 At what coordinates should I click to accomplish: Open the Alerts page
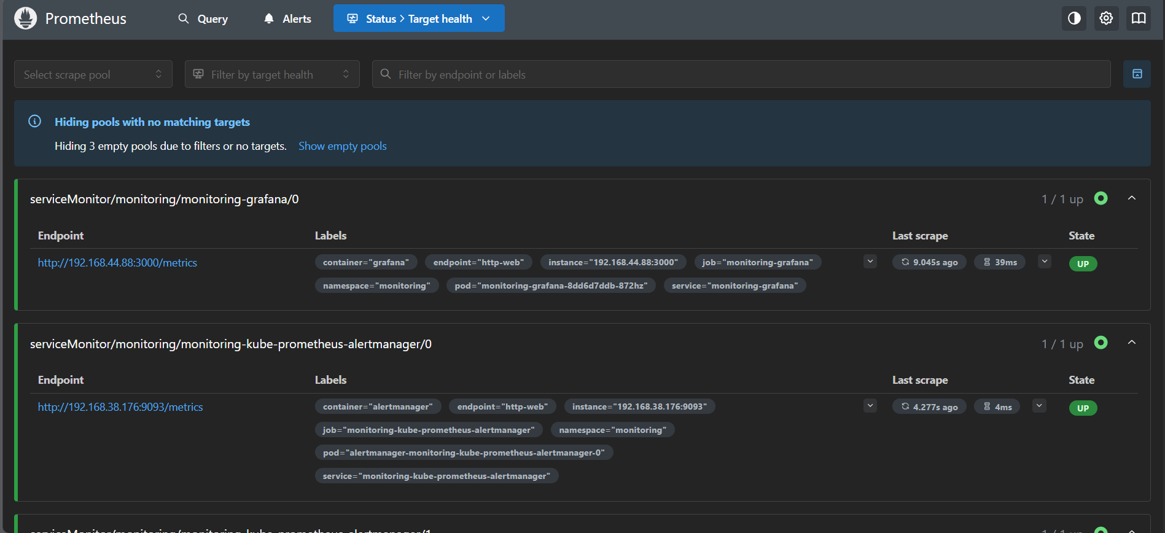287,18
